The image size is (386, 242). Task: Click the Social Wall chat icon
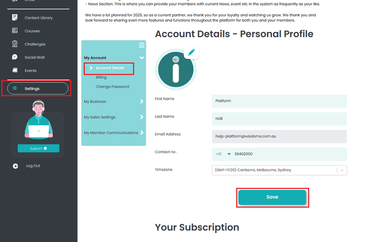(15, 57)
